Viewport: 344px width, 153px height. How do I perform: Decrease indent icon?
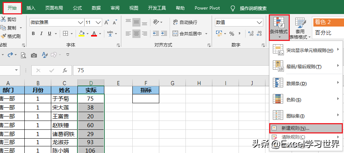pyautogui.click(x=156, y=34)
